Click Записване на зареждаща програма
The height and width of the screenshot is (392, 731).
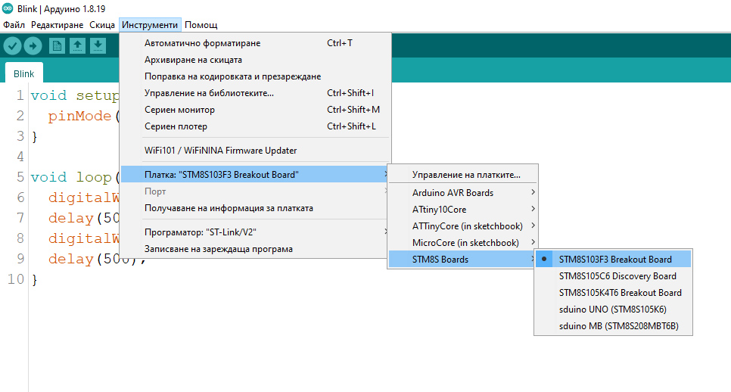point(218,249)
